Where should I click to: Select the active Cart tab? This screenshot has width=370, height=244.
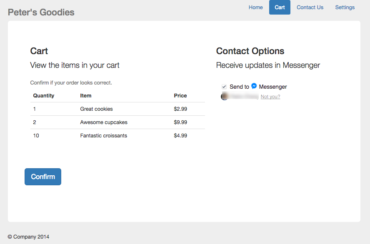[x=280, y=7]
